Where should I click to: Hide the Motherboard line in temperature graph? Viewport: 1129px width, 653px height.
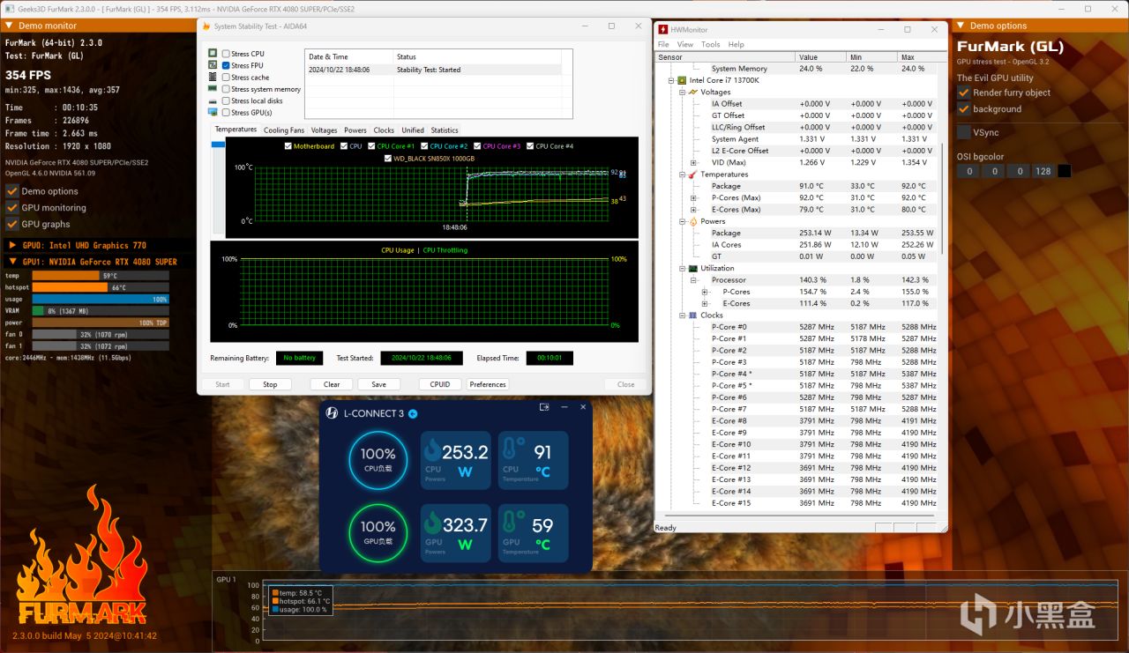(288, 146)
